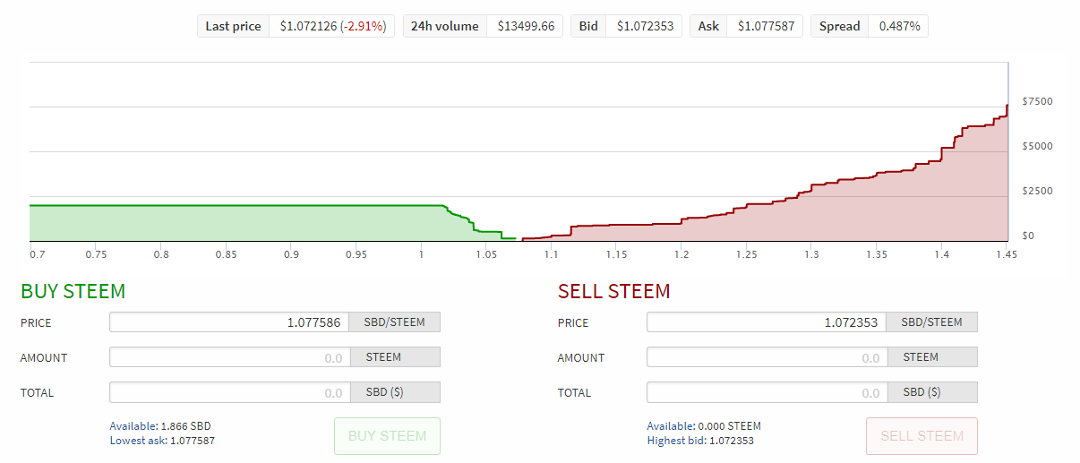The width and height of the screenshot is (1080, 463).
Task: Select the Ask value in the ticker
Action: pyautogui.click(x=766, y=26)
